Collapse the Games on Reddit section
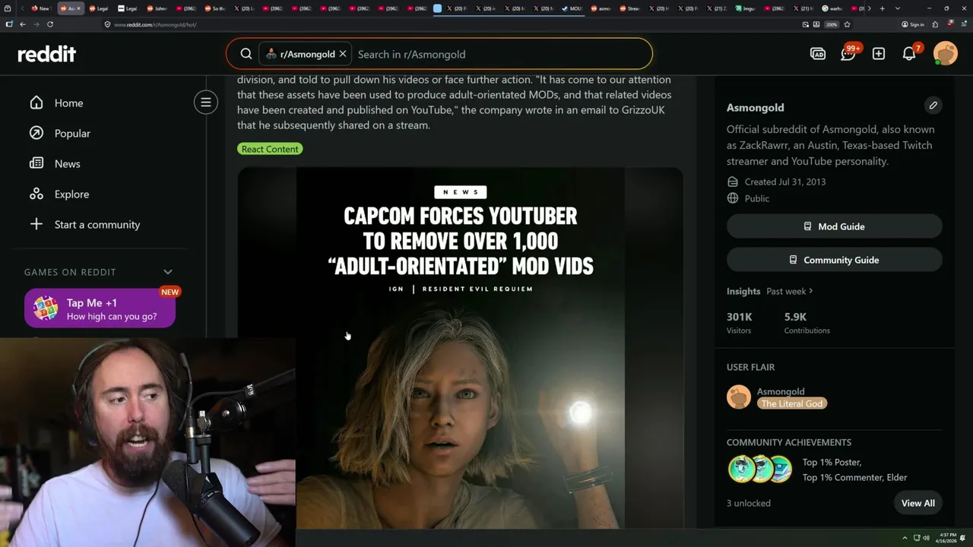The image size is (973, 547). tap(168, 272)
